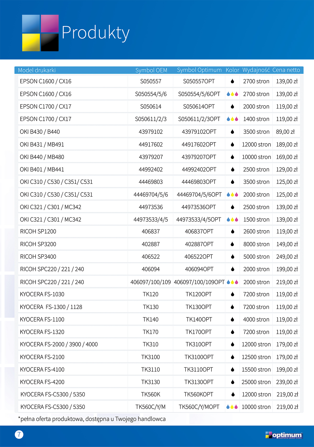
Task: Click the 25000 stron yield value
Action: (x=256, y=382)
